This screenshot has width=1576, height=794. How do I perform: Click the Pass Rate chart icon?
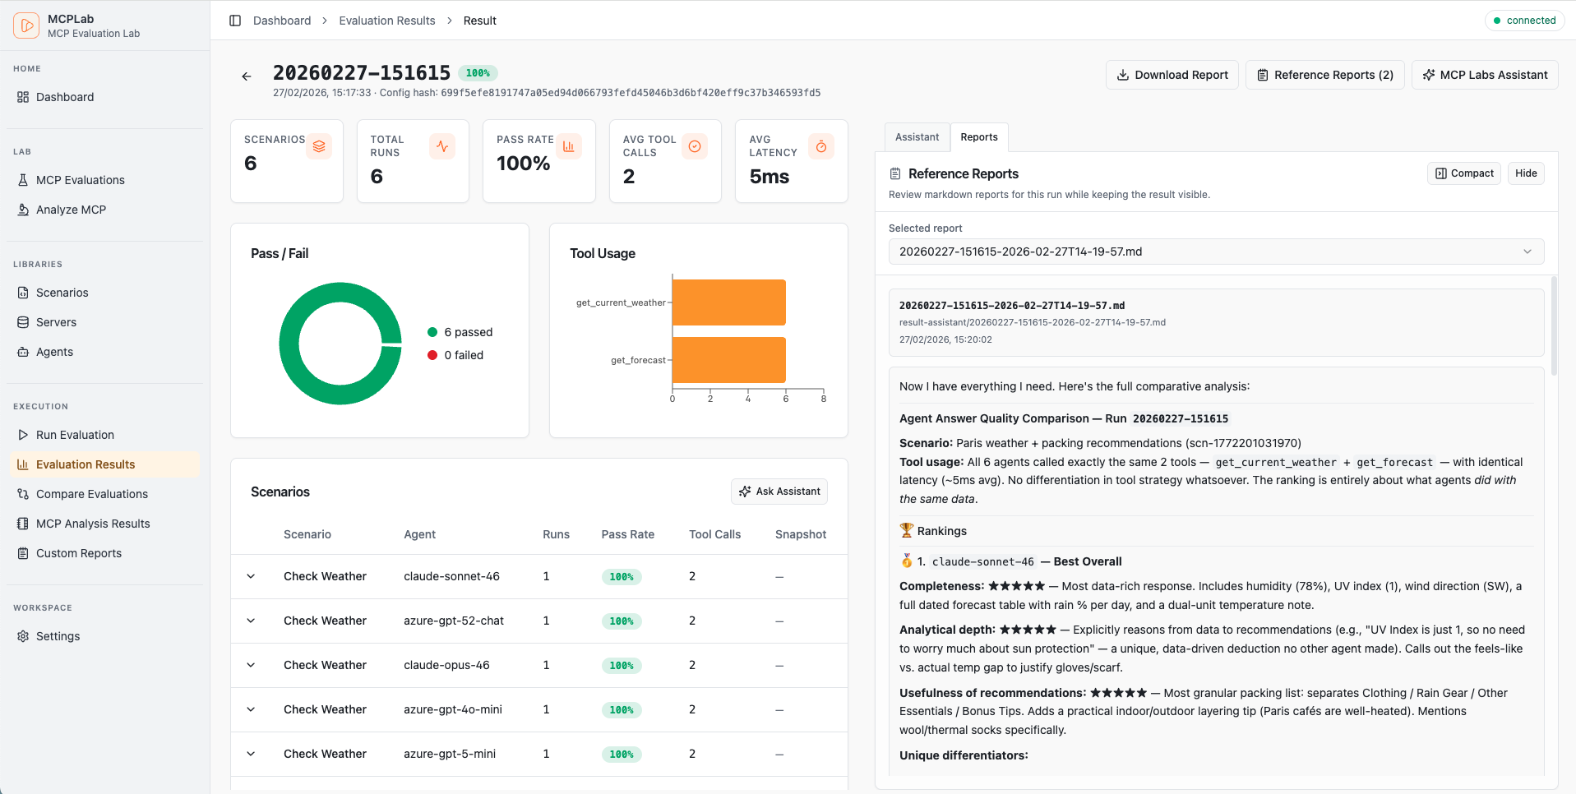[x=568, y=146]
